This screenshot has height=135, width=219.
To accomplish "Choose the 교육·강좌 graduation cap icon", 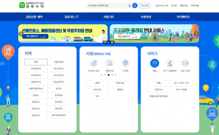I will pos(185,63).
